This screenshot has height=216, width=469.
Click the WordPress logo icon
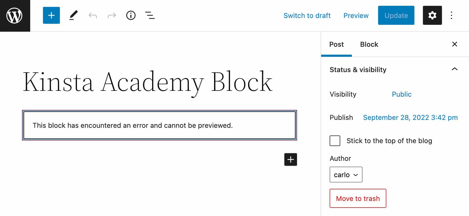point(15,16)
